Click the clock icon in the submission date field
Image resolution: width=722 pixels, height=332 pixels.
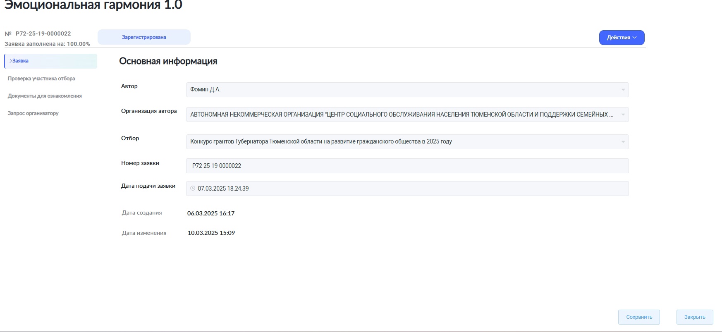point(193,189)
